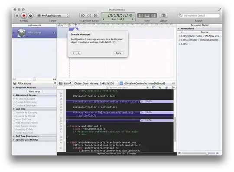234x172 pixels.
Task: Select All Objects Created radio button
Action: click(14, 99)
